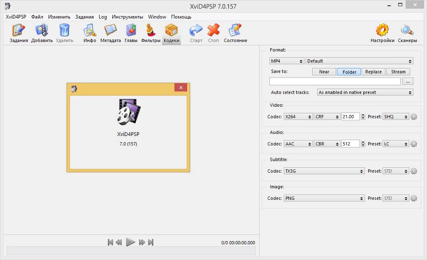Viewport: 427px width, 260px height.
Task: Open the MP4 format dropdown
Action: (286, 61)
